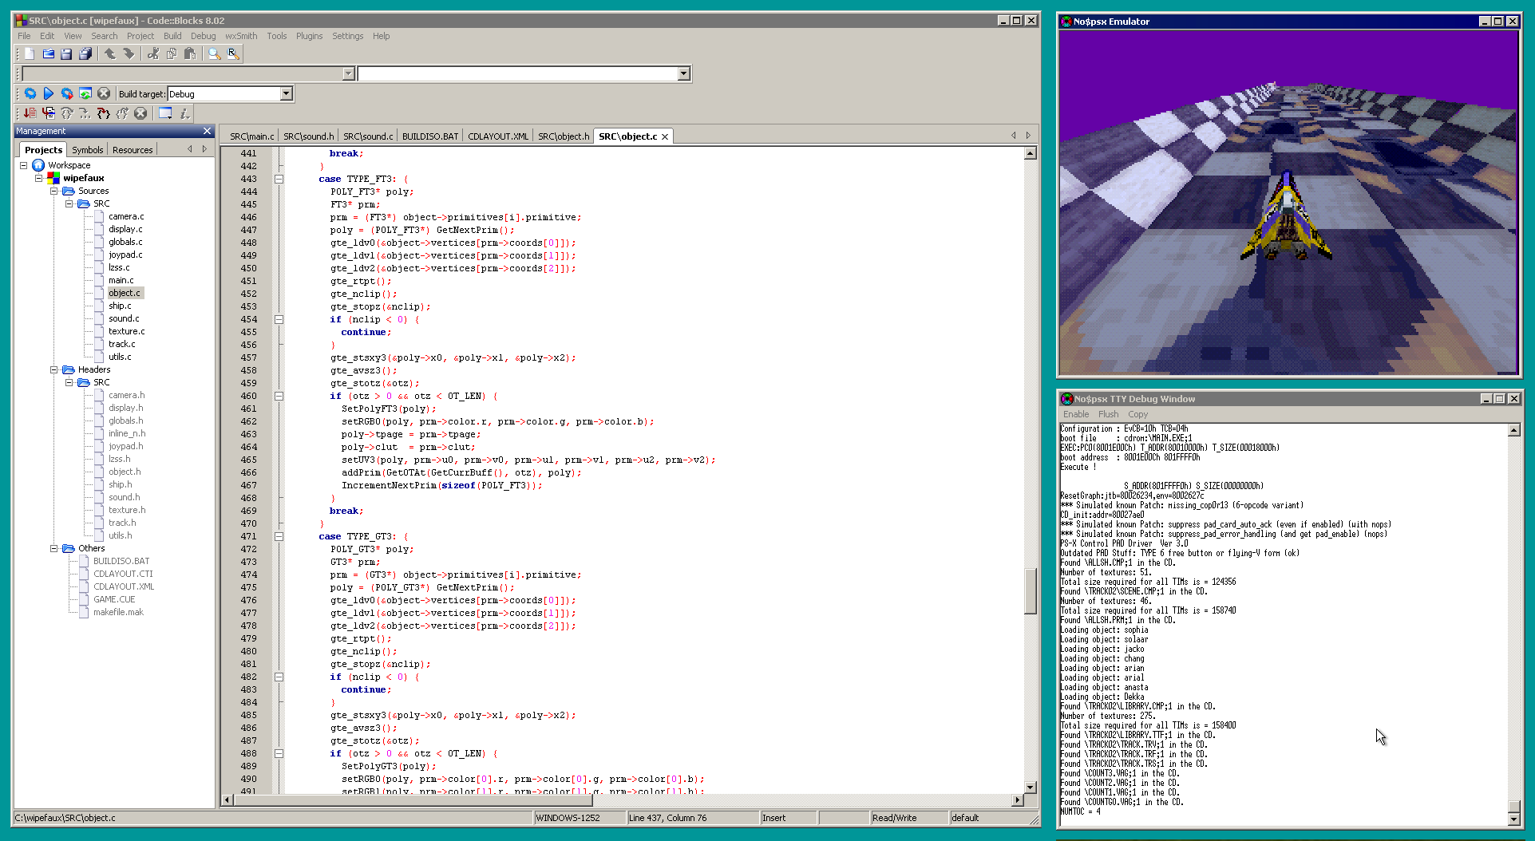Collapse the Others folder node
This screenshot has height=841, width=1535.
point(54,548)
